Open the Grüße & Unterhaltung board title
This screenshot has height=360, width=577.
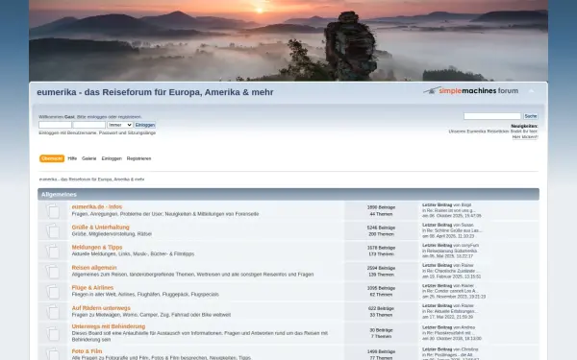100,227
